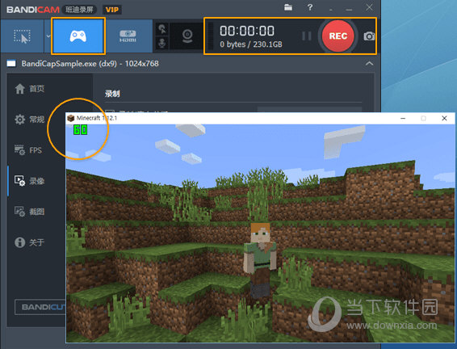Click Minecraft window block icon

pyautogui.click(x=71, y=118)
